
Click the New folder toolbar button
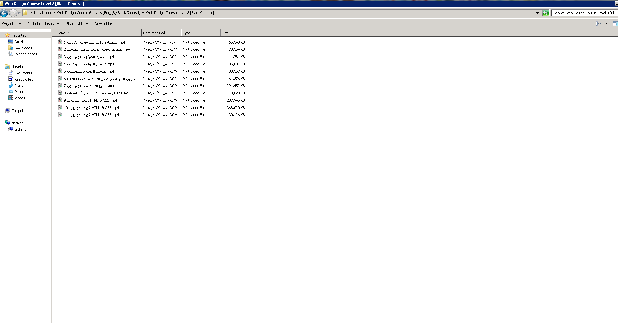click(x=103, y=24)
